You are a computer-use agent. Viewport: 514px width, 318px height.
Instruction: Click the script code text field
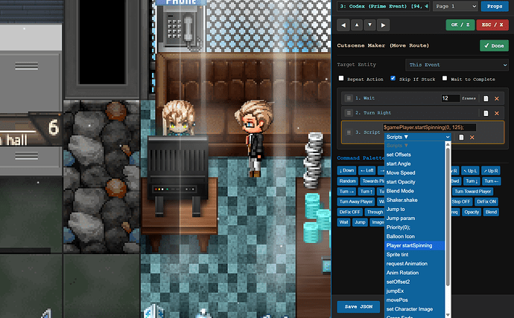pos(429,128)
